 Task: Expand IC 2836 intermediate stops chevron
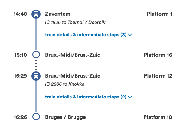click(x=130, y=97)
